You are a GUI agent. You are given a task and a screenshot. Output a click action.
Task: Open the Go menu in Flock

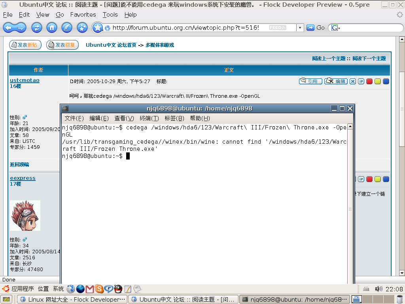pos(60,15)
